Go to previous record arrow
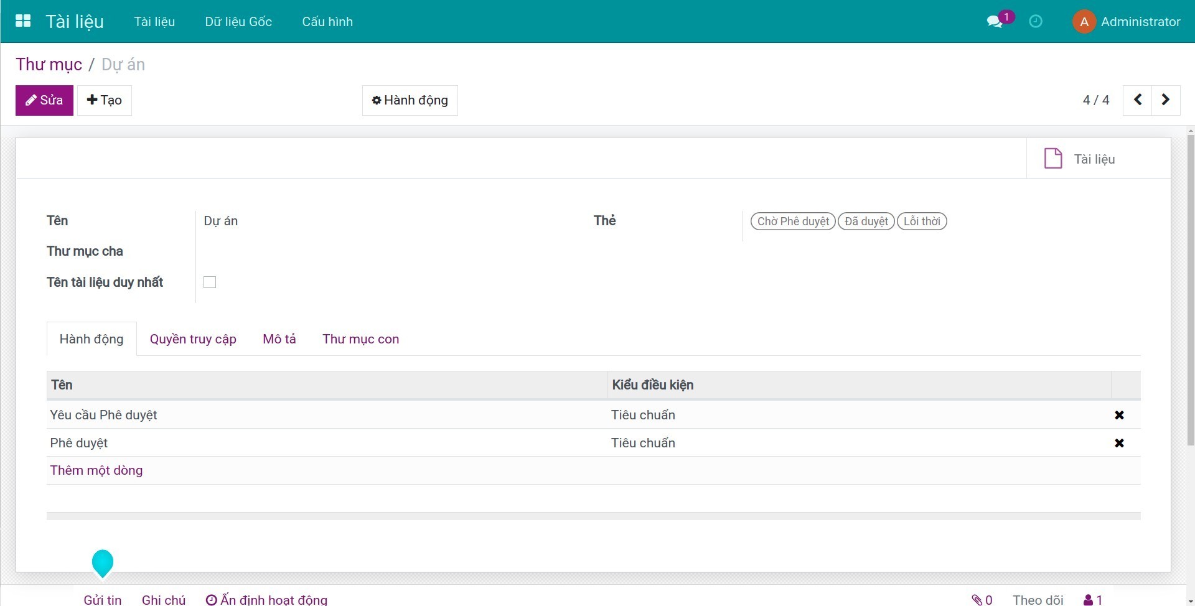 1137,100
